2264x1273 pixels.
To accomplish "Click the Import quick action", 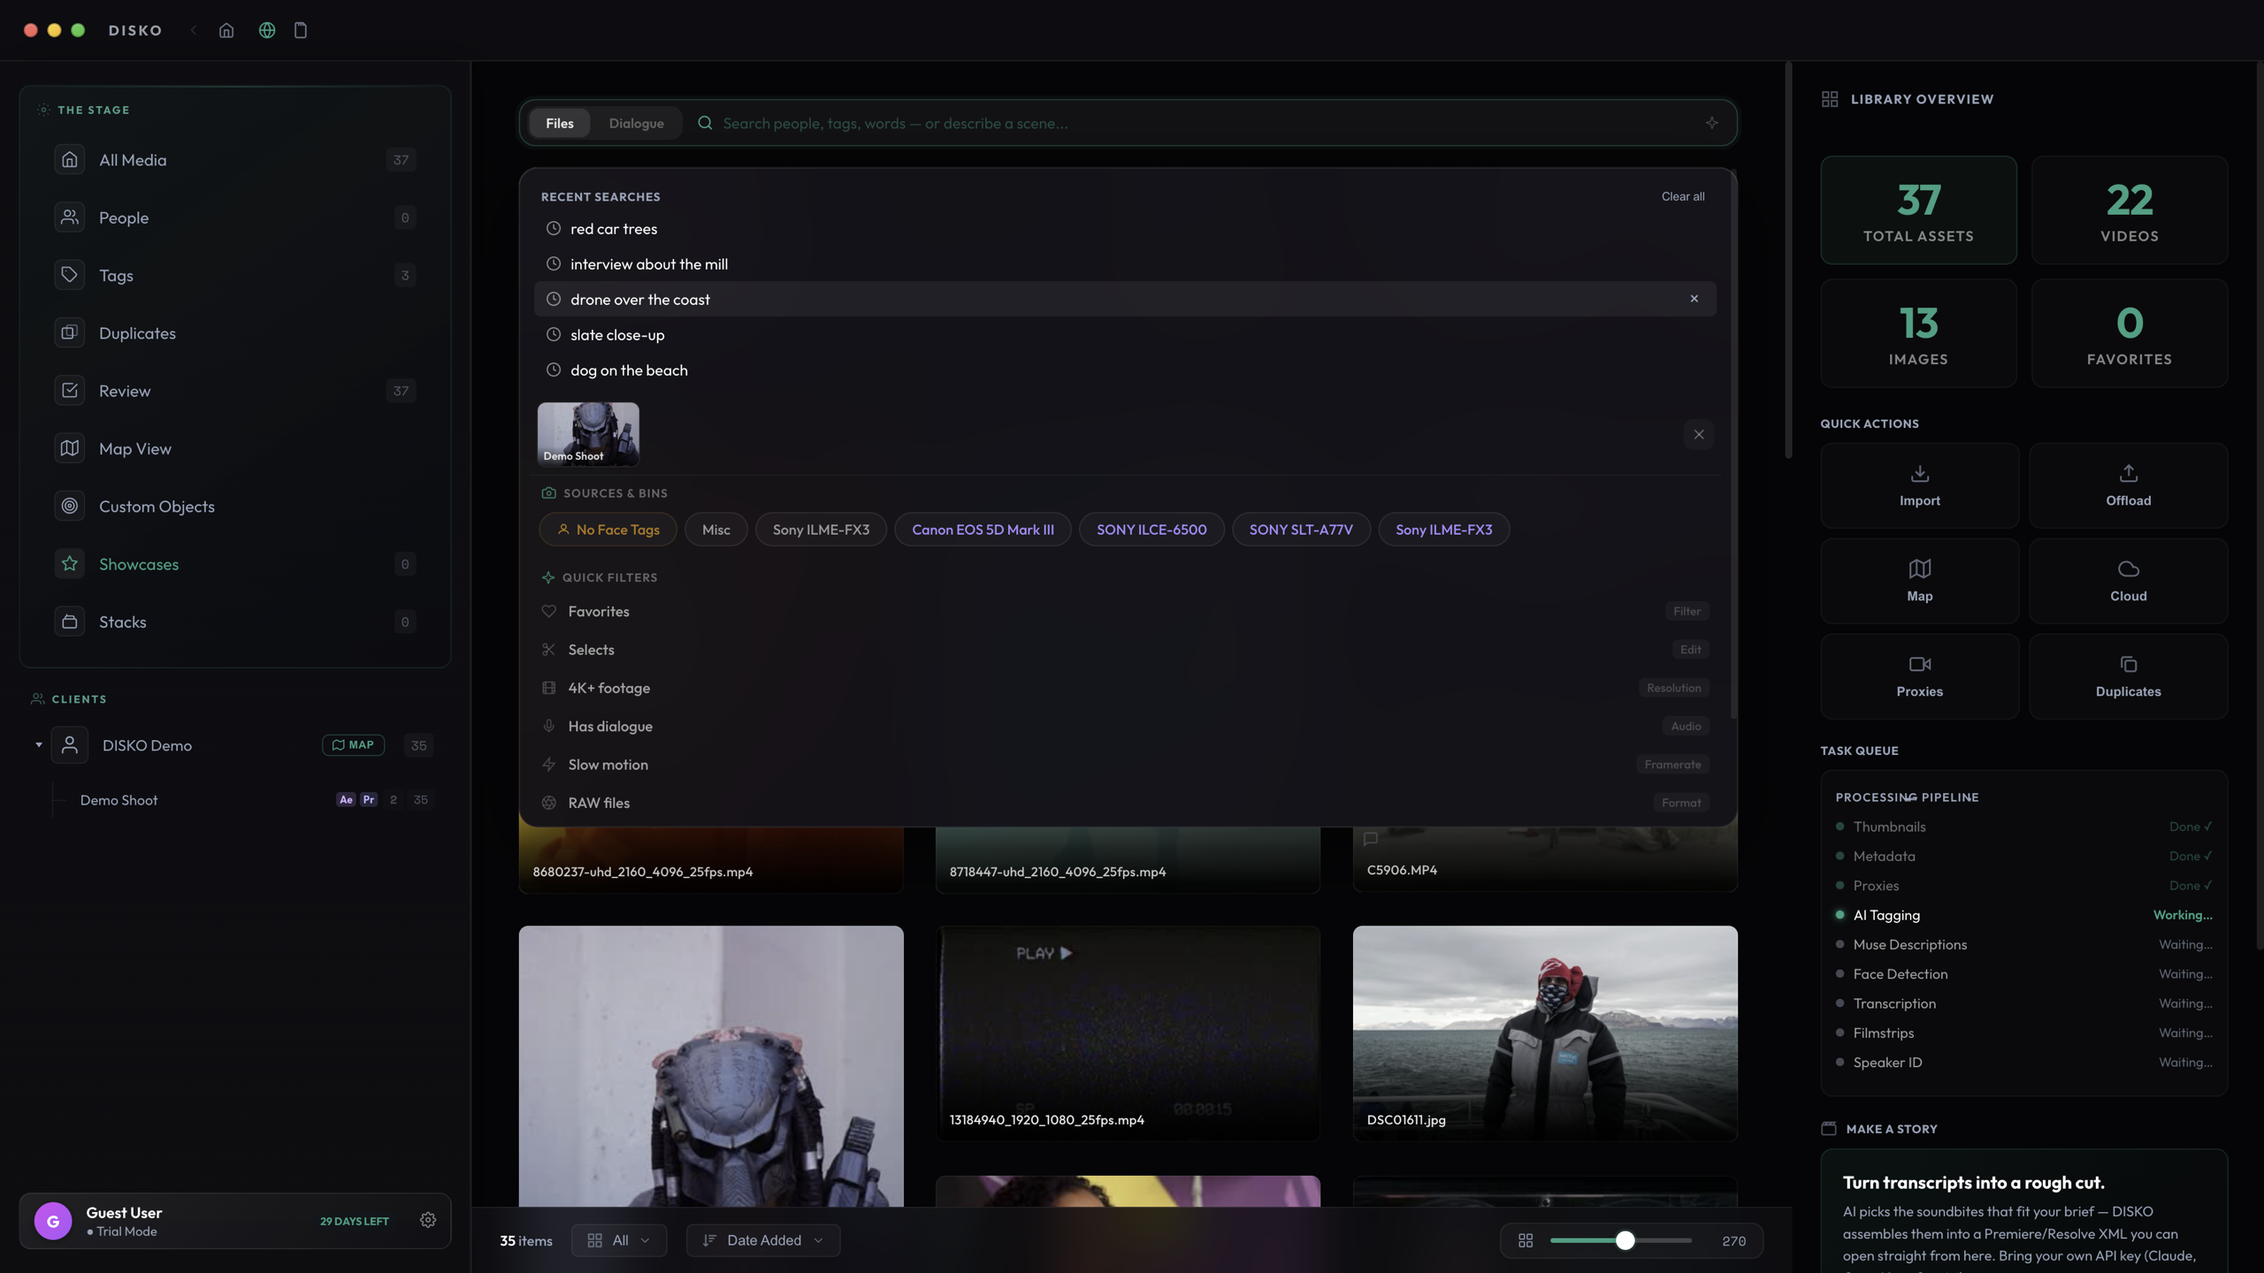I will pos(1919,485).
